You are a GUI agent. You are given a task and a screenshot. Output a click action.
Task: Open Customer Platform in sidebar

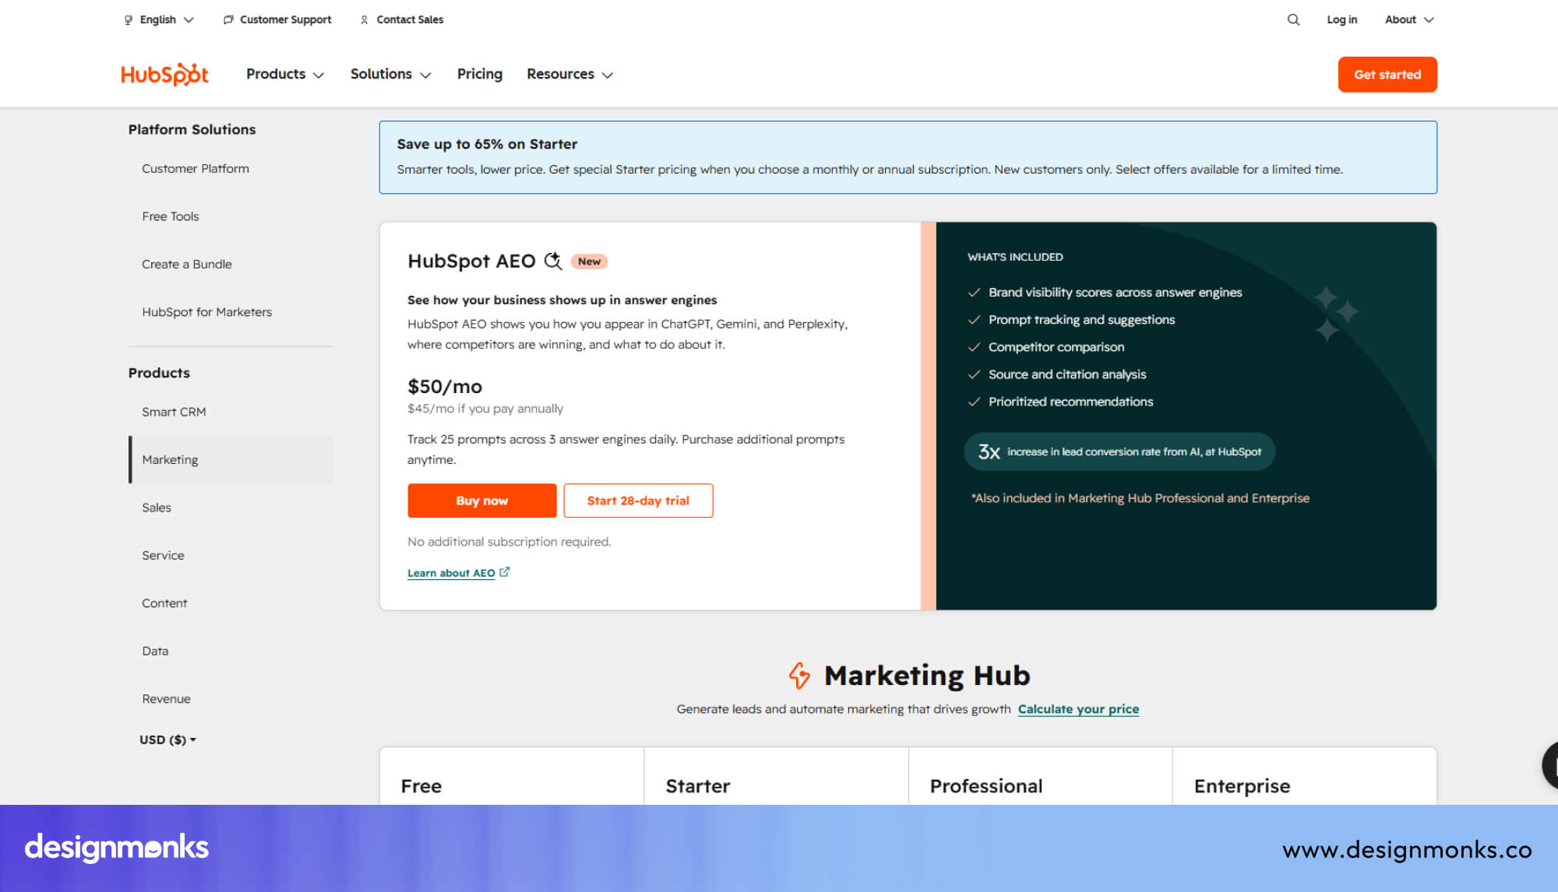coord(196,168)
